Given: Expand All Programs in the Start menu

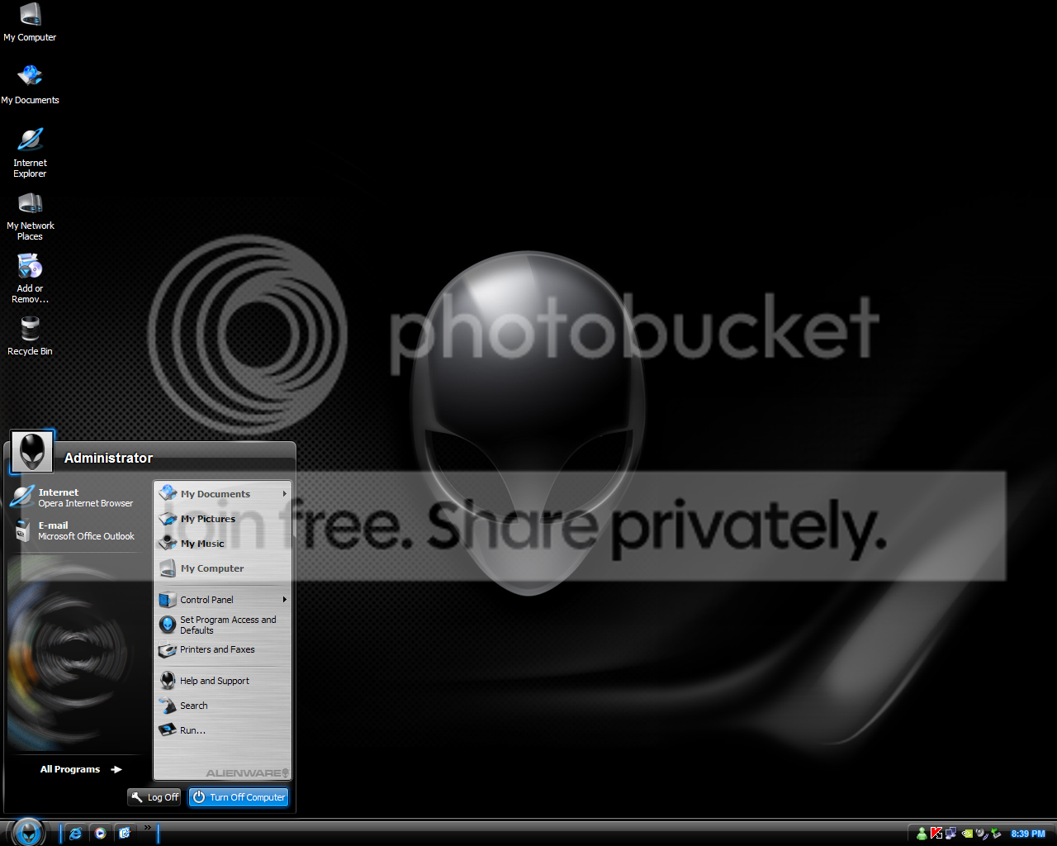Looking at the screenshot, I should point(80,769).
